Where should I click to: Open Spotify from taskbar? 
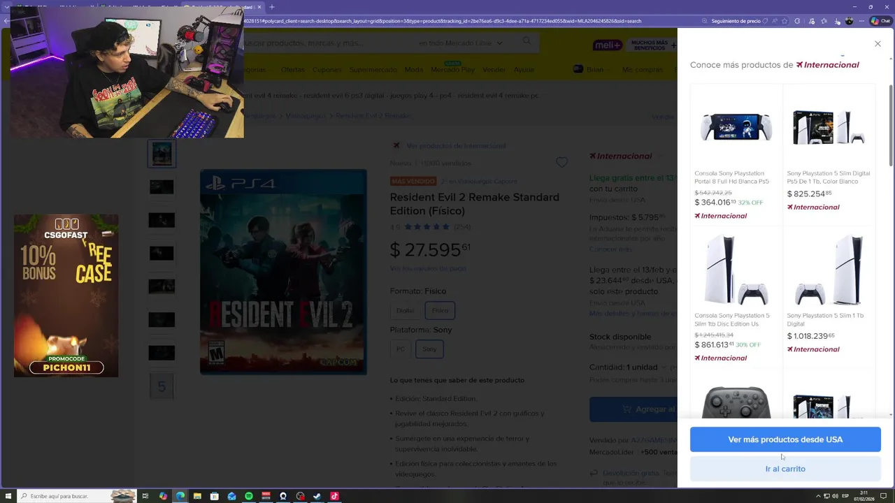click(x=249, y=496)
